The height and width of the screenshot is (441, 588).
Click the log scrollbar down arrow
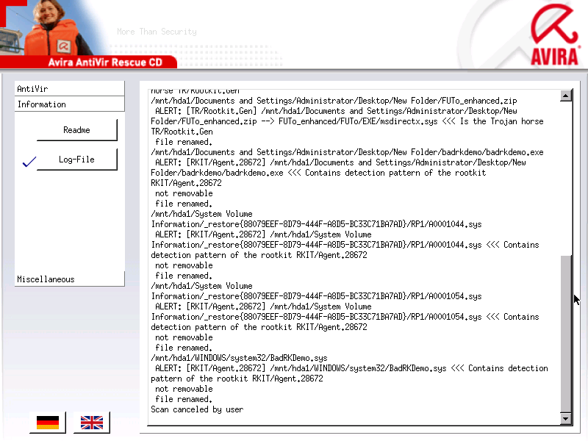(565, 418)
